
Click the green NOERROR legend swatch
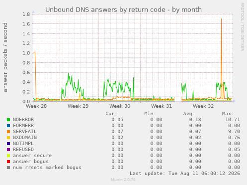click(x=8, y=120)
